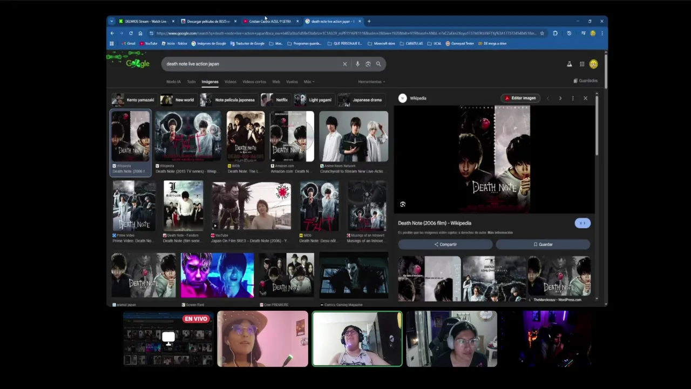Switch to the Cristian Castro AZUL browser tab

pos(270,21)
